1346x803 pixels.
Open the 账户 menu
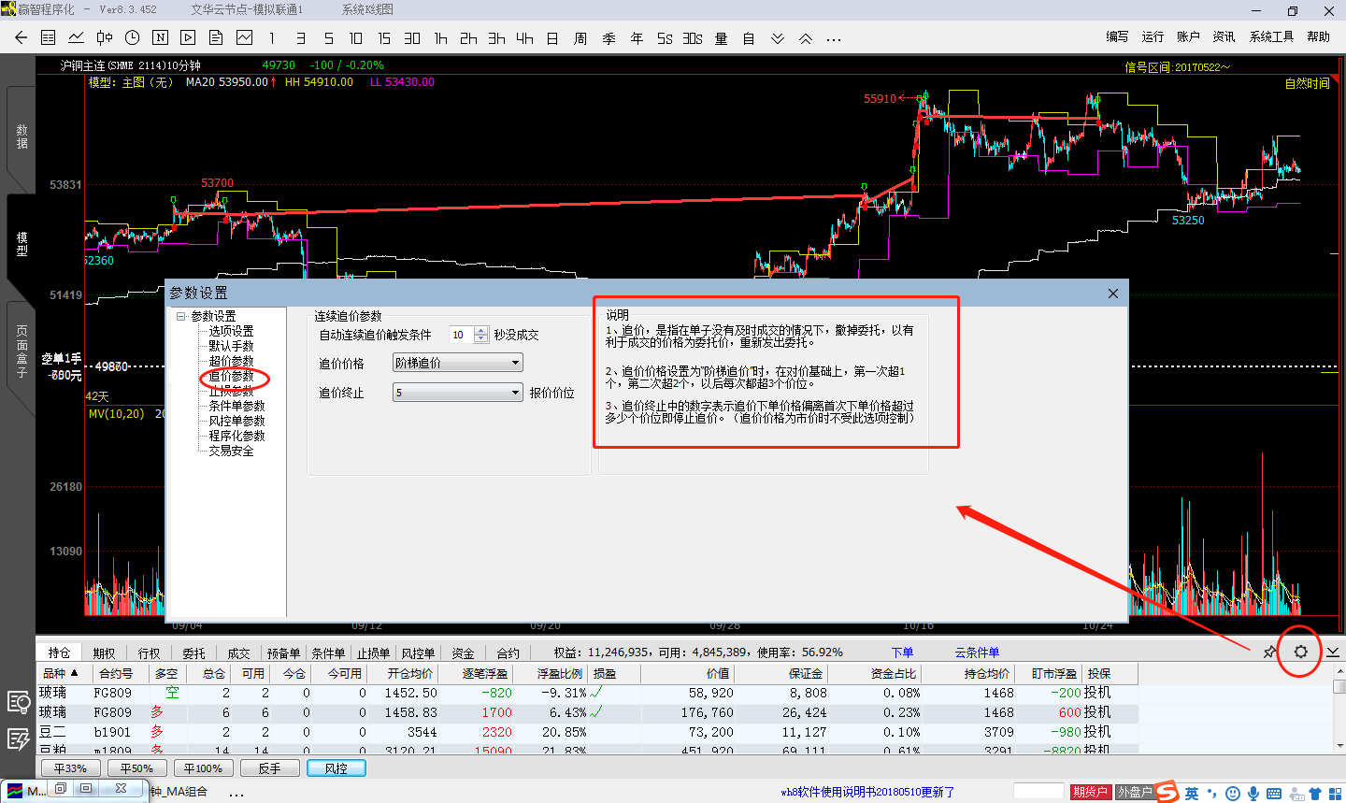1188,36
